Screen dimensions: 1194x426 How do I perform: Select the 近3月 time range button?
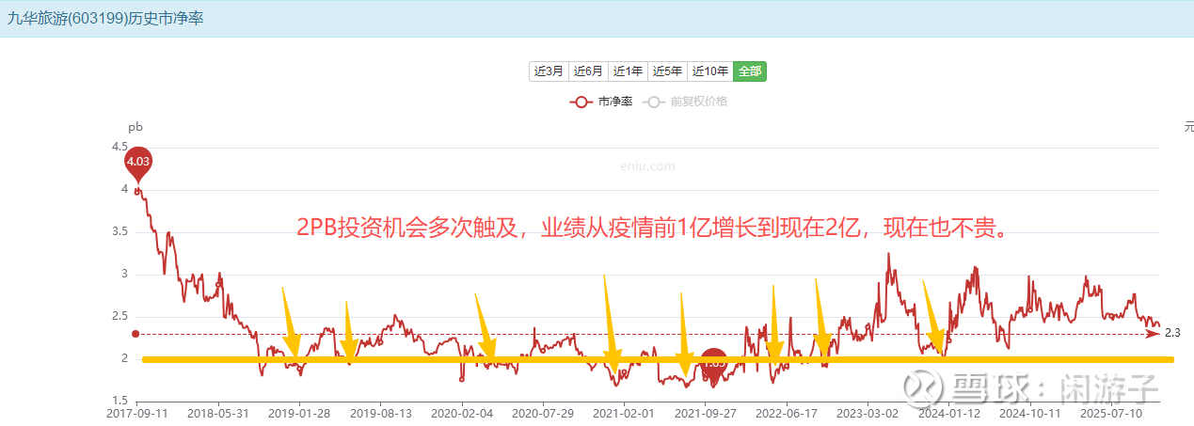549,71
